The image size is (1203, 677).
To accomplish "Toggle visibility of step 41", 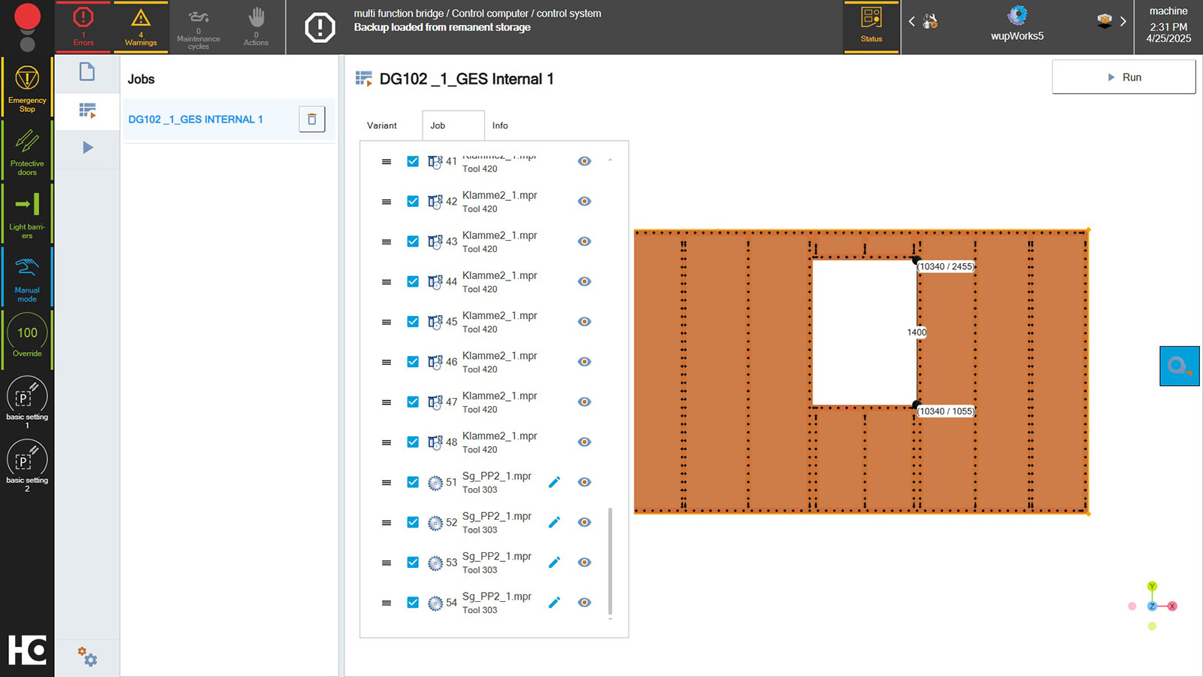I will click(x=584, y=161).
